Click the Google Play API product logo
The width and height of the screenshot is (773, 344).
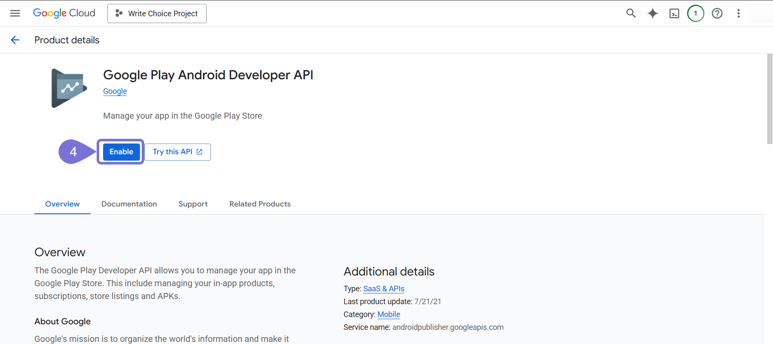[69, 88]
